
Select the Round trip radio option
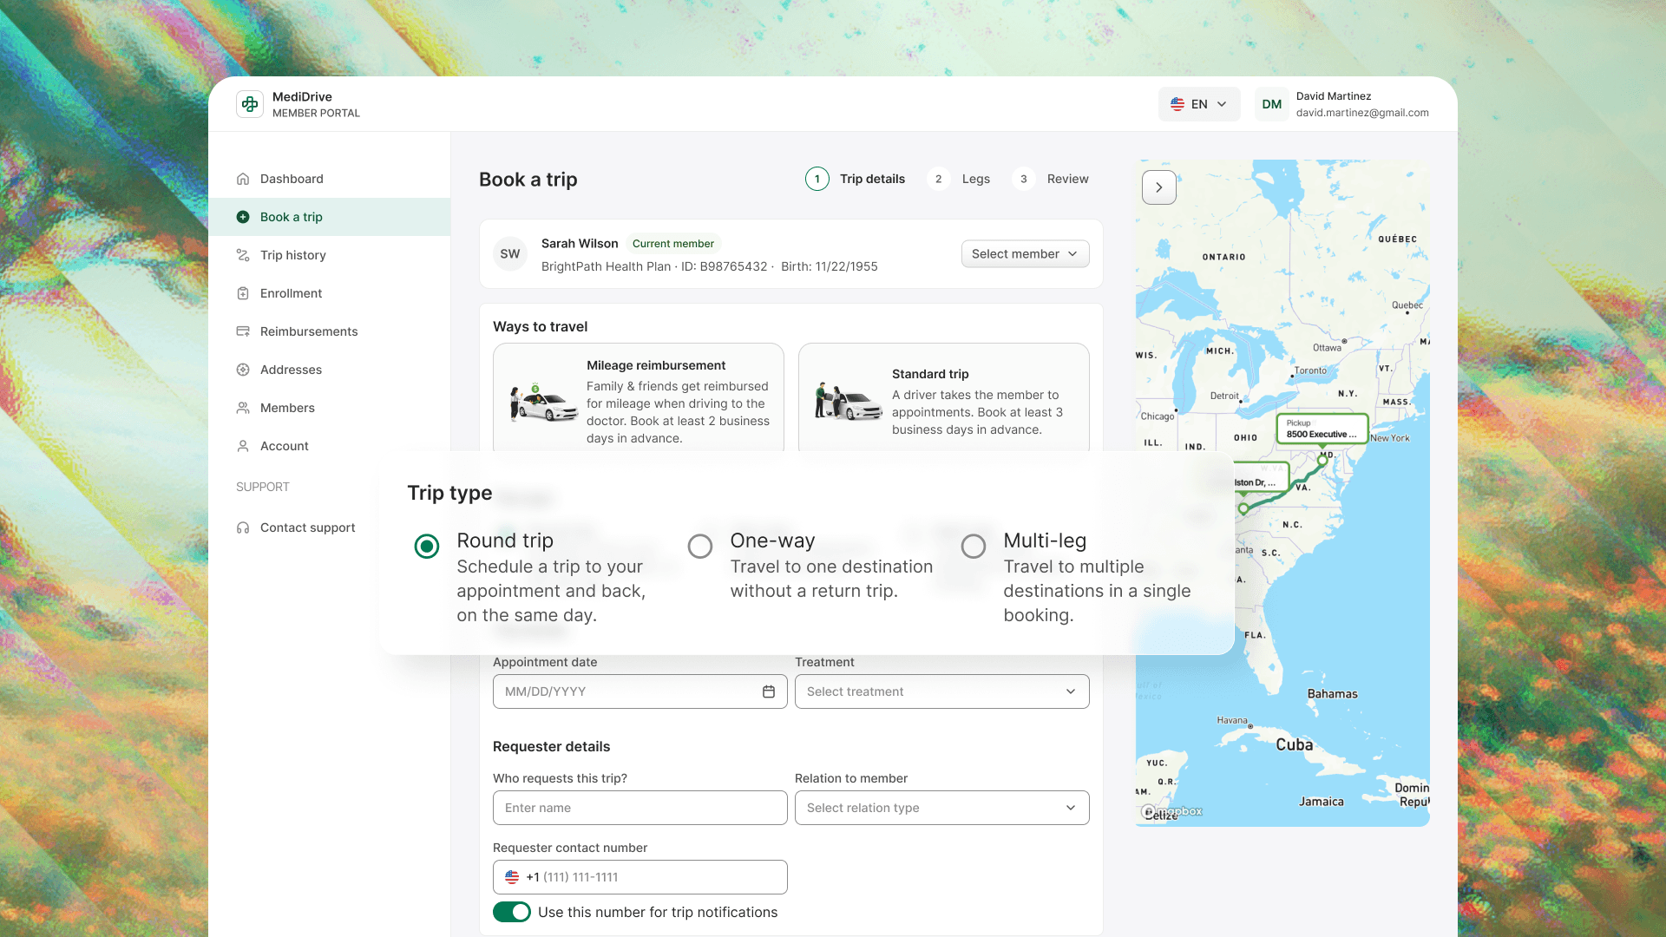pyautogui.click(x=427, y=546)
